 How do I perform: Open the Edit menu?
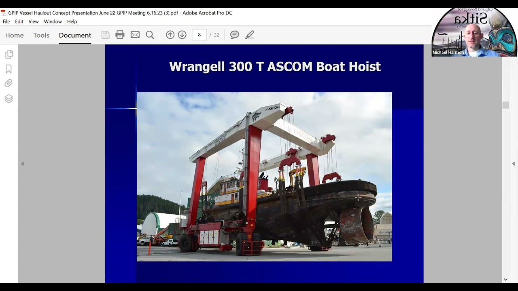pyautogui.click(x=19, y=21)
